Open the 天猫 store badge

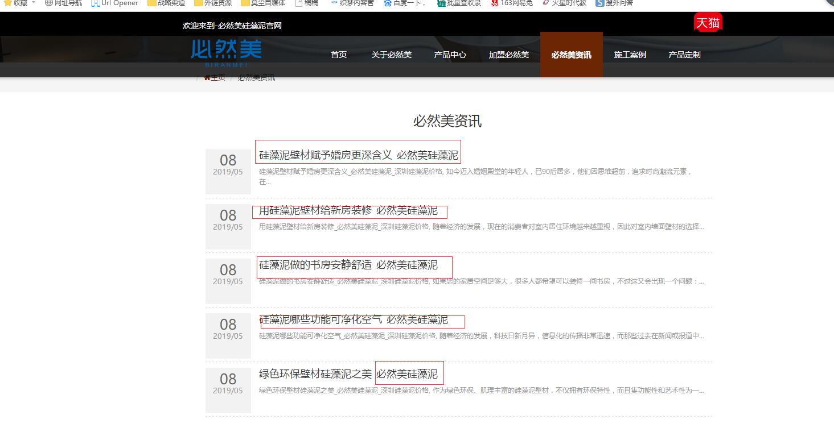pos(708,23)
